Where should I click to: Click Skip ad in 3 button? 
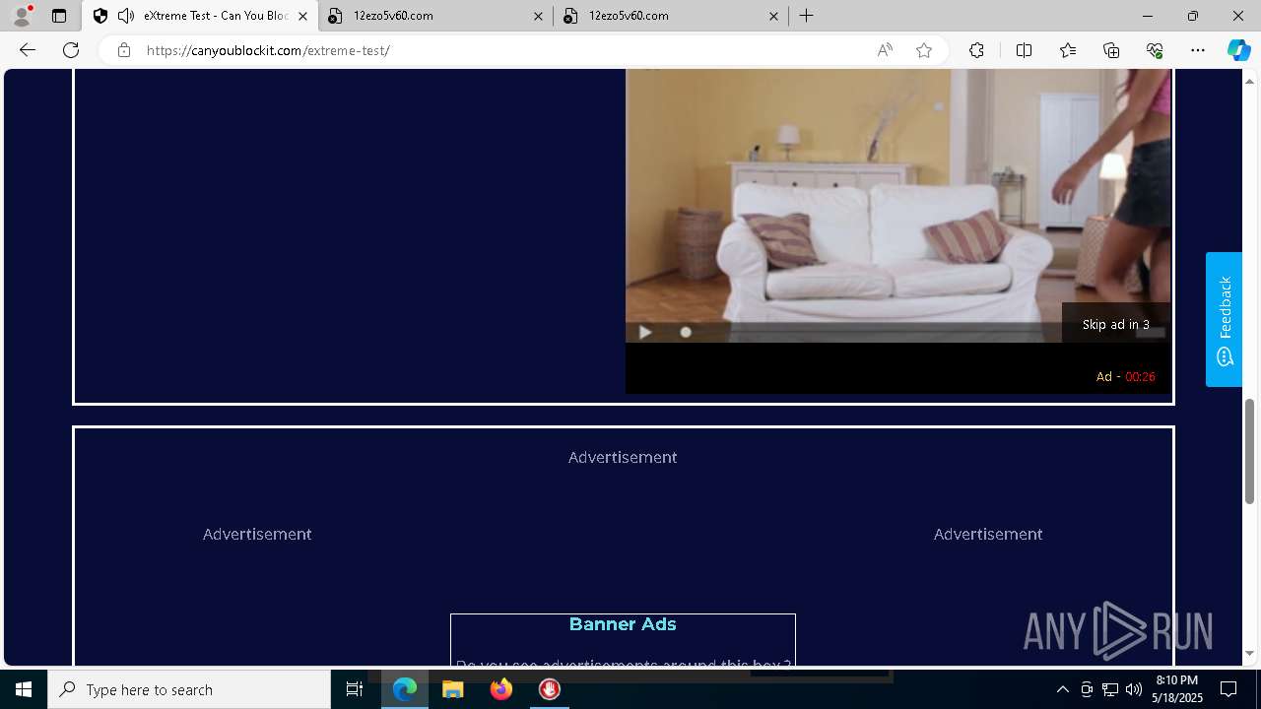1116,324
